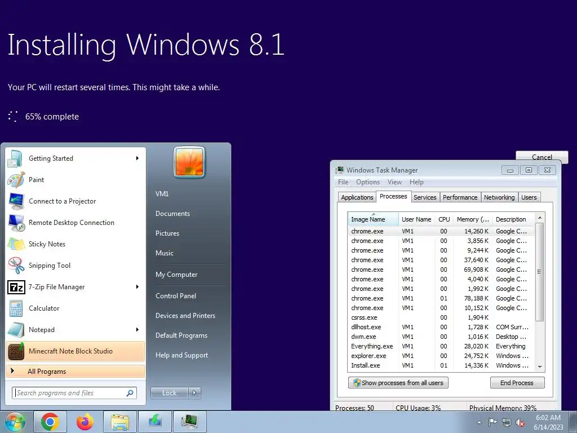Launch Minecraft Note Block Studio
The width and height of the screenshot is (577, 433).
[76, 351]
